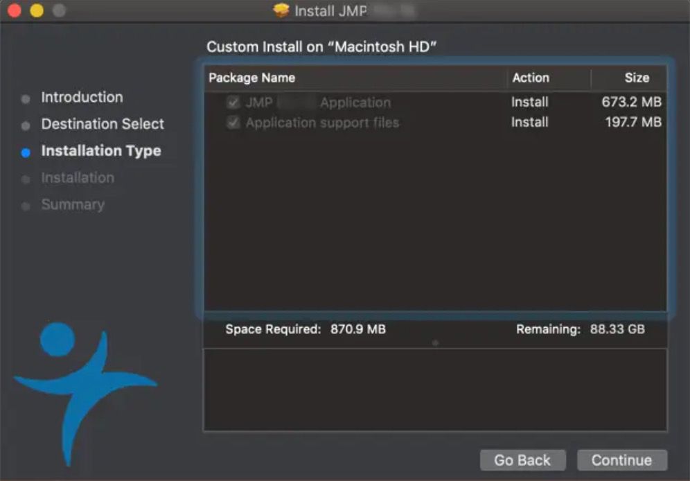Toggle the JMP Application checkbox
The width and height of the screenshot is (690, 481).
[x=233, y=103]
